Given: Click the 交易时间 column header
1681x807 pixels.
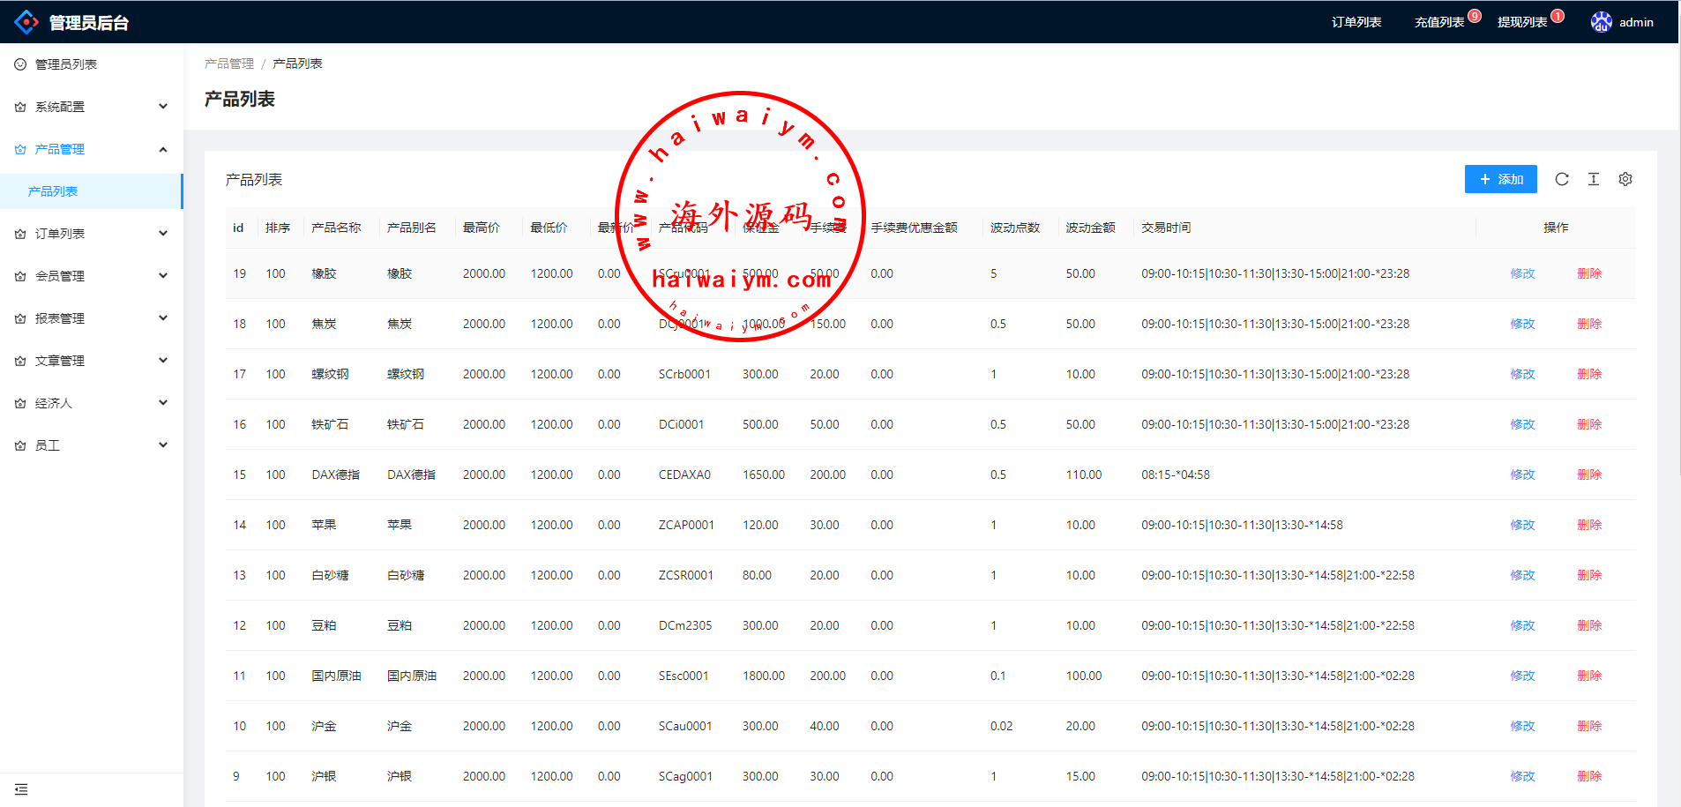Looking at the screenshot, I should point(1165,228).
